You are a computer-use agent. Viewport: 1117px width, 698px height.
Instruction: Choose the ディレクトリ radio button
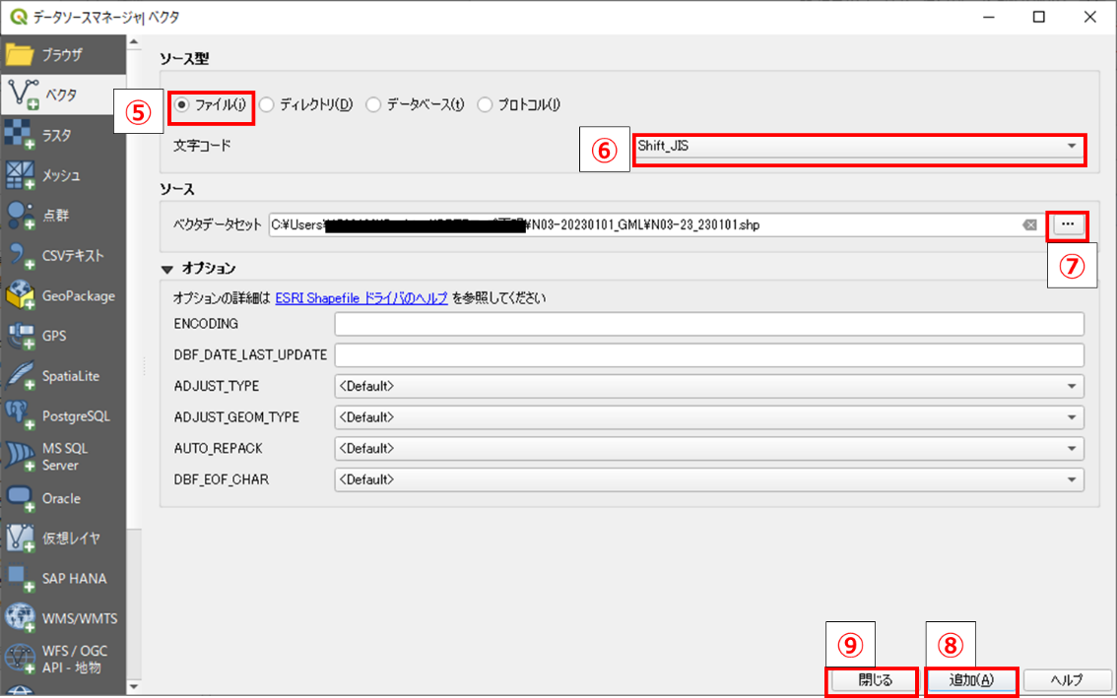pos(267,104)
